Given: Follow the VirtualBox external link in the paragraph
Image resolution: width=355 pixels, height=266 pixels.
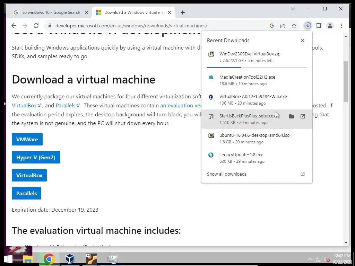Looking at the screenshot, I should [x=26, y=106].
